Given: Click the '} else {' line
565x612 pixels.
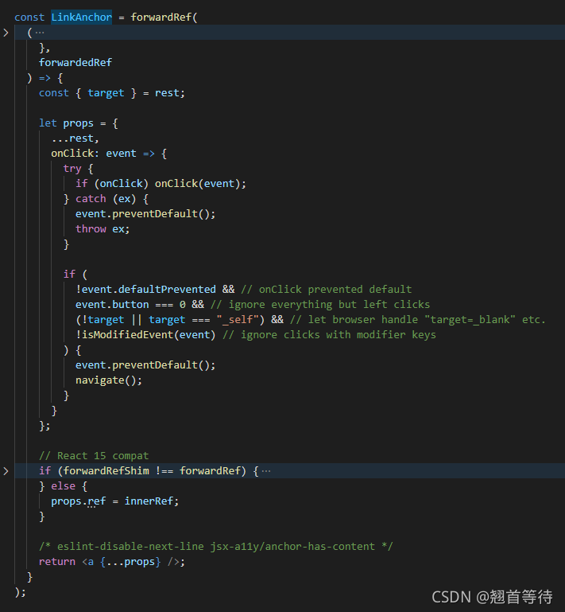Looking at the screenshot, I should (x=63, y=486).
